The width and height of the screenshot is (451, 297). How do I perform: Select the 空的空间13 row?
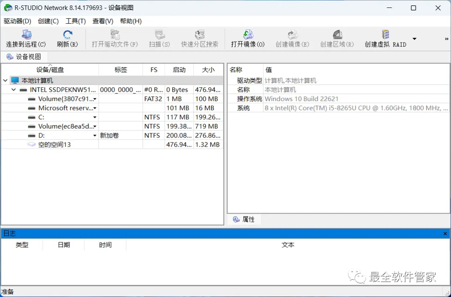point(112,145)
